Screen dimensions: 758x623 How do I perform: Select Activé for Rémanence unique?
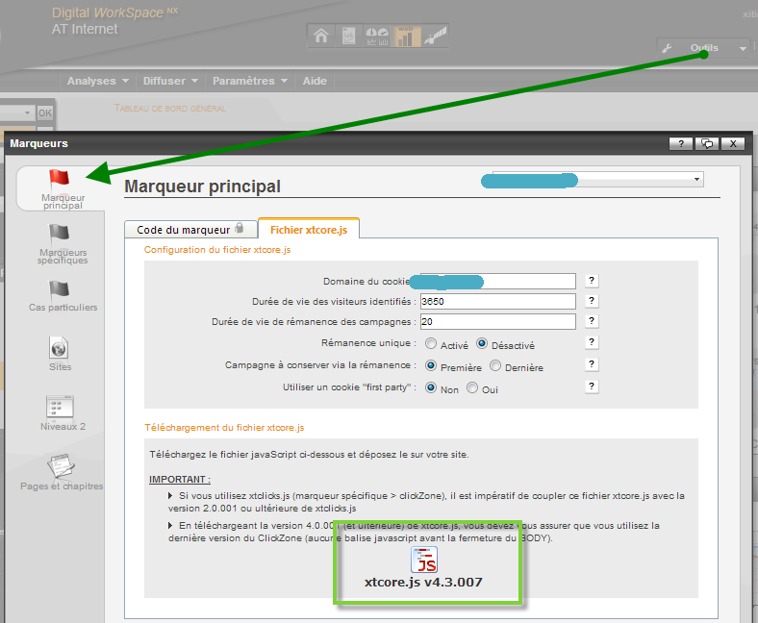[x=431, y=343]
